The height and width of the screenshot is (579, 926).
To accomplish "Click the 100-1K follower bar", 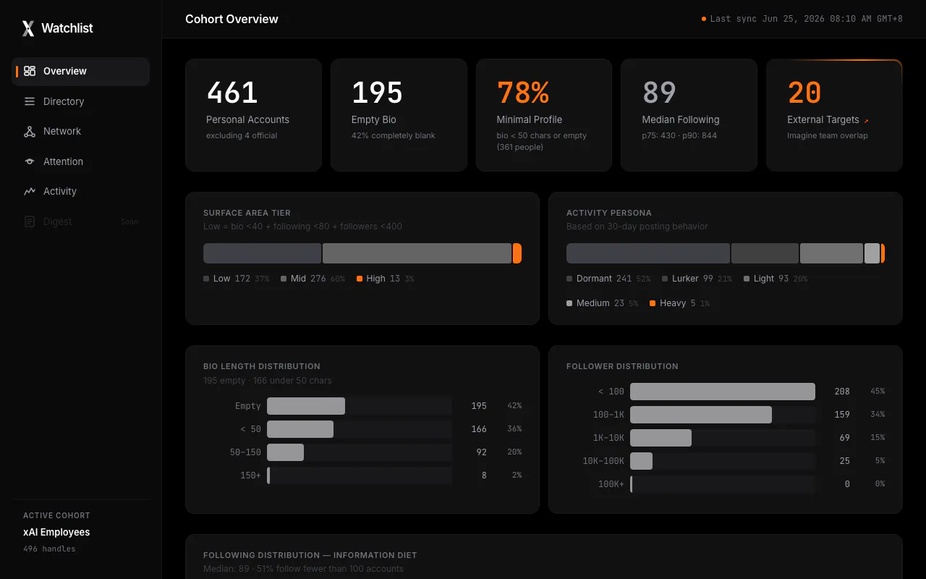I will tap(701, 415).
